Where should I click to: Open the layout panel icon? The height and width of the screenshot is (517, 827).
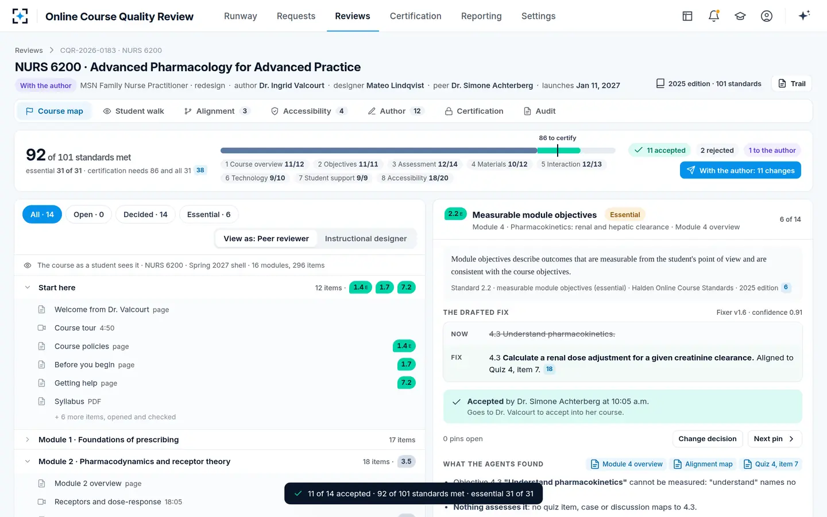687,16
